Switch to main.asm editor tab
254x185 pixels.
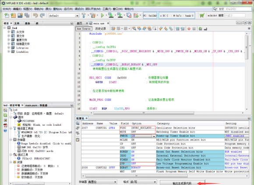[x=99, y=24]
